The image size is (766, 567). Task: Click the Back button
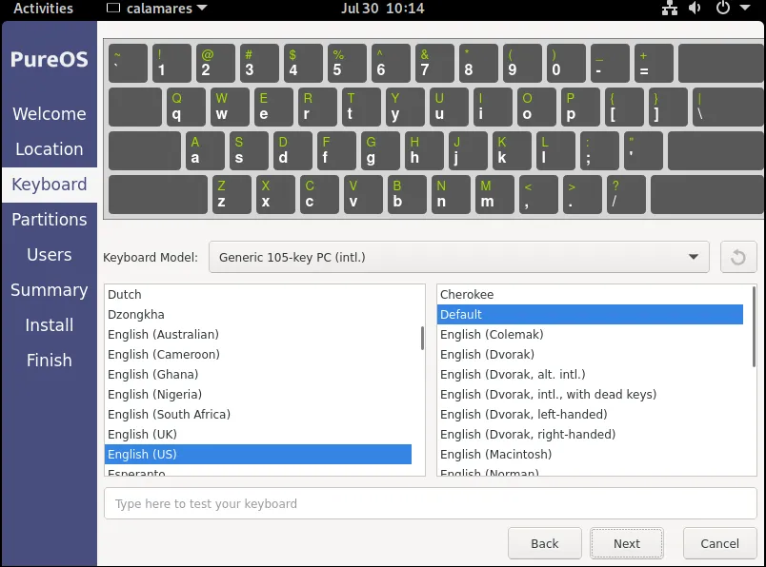coord(544,543)
